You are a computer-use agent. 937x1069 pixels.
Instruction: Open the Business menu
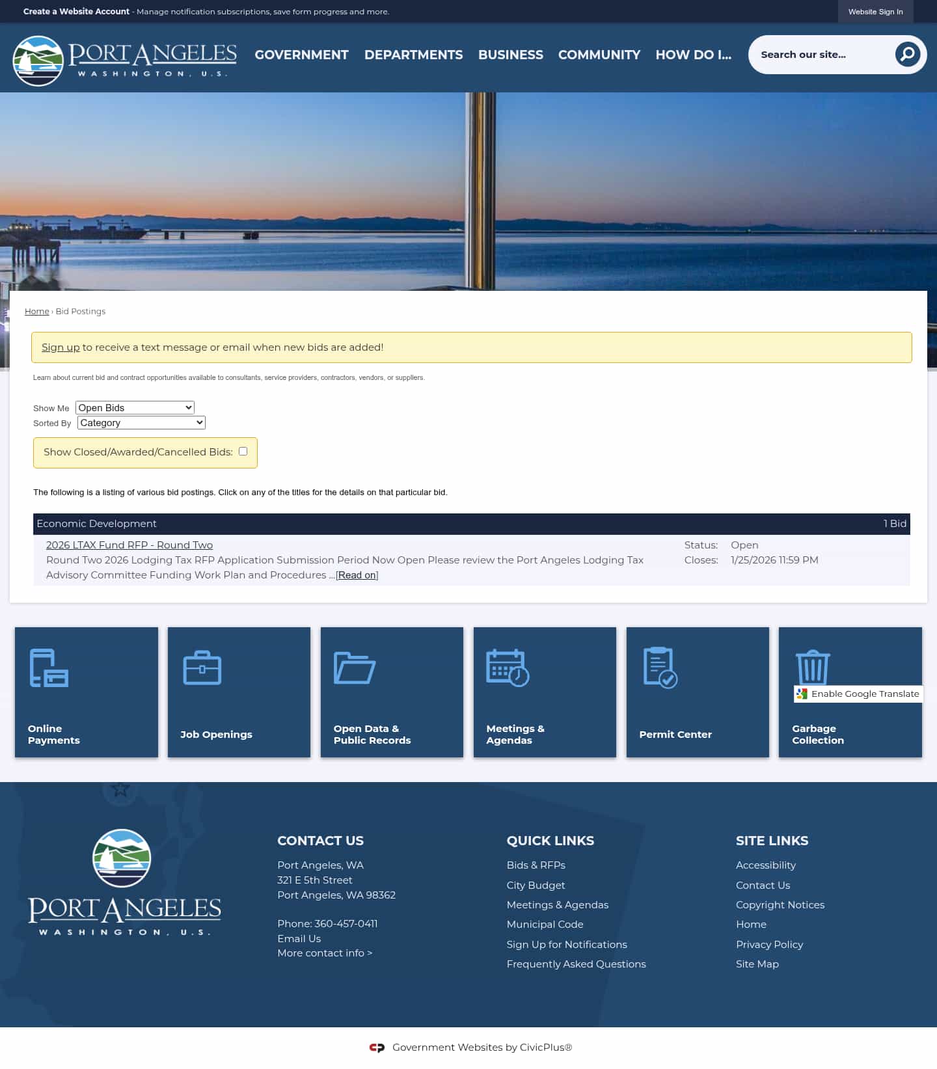(510, 55)
